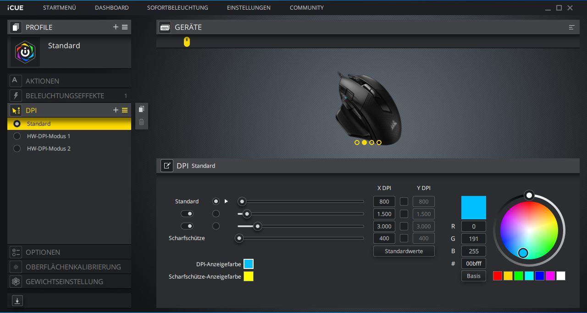Open the Oberflächenkalibrierung icon
The height and width of the screenshot is (313, 587).
pos(16,267)
